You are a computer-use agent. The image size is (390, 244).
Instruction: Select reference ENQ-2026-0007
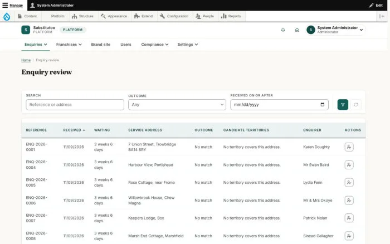tap(37, 218)
